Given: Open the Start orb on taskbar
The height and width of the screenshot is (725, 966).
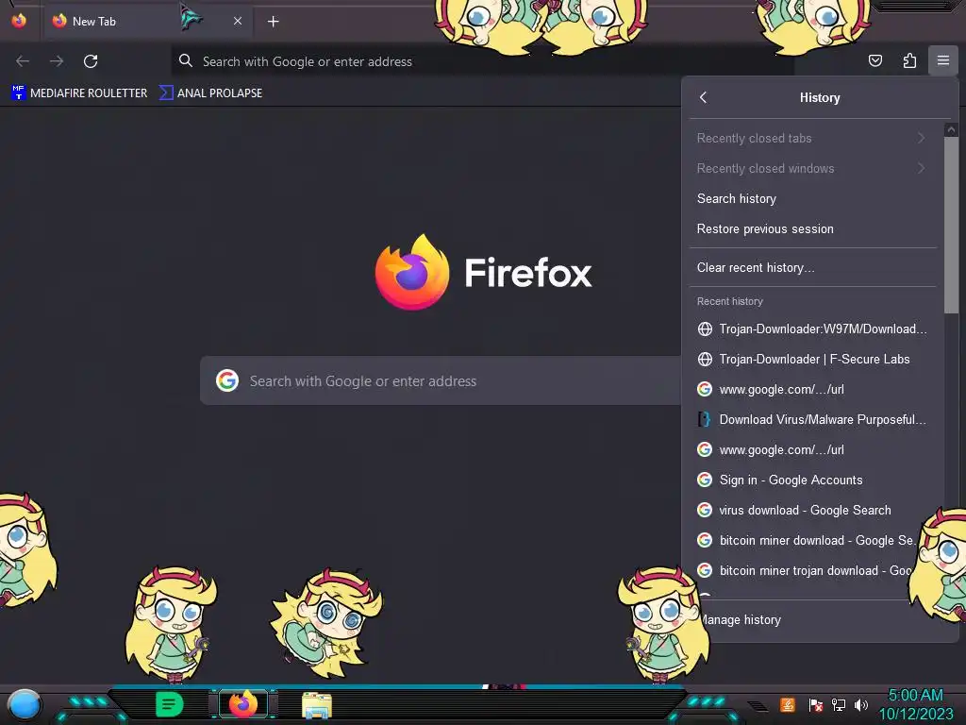Looking at the screenshot, I should click(x=24, y=704).
